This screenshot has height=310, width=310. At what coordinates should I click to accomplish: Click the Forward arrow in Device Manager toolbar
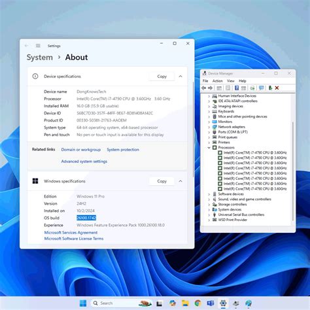210,88
